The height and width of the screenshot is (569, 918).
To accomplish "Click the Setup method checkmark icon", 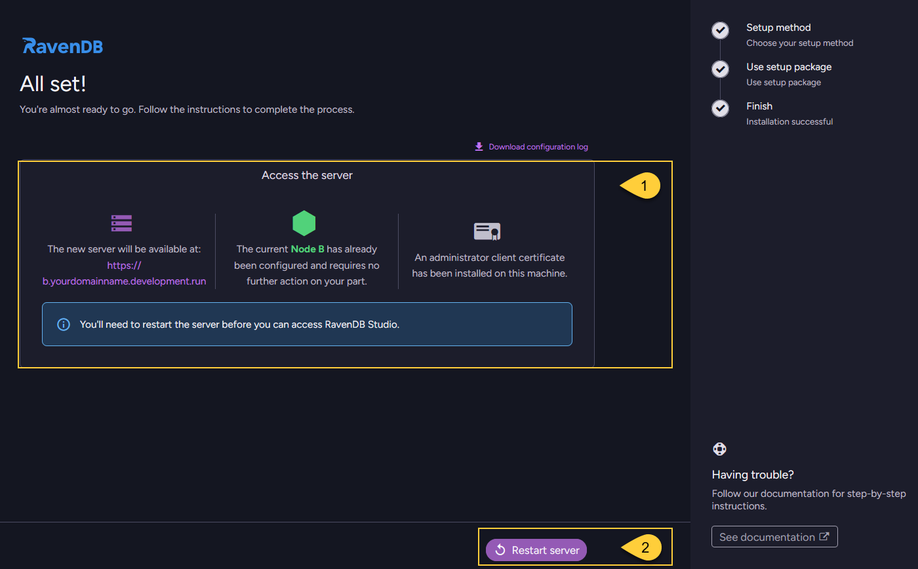I will click(720, 30).
